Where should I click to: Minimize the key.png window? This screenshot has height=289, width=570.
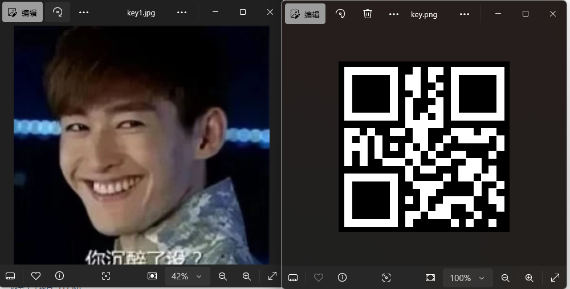[x=498, y=14]
